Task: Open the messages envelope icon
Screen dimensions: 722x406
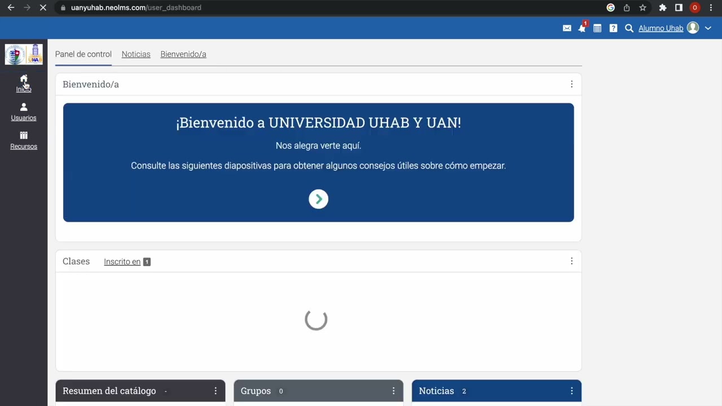Action: point(567,28)
